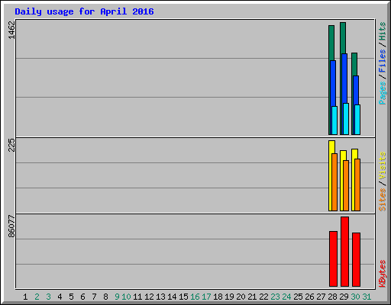Image resolution: width=391 pixels, height=305 pixels.
Task: Click day label 15 on the axis
Action: click(183, 297)
